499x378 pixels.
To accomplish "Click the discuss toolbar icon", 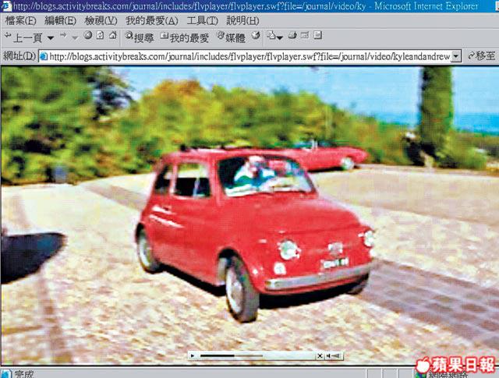I will pos(317,35).
